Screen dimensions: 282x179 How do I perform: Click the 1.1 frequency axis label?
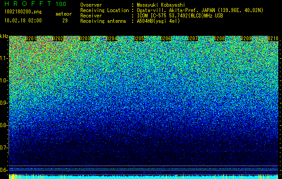[4, 58]
